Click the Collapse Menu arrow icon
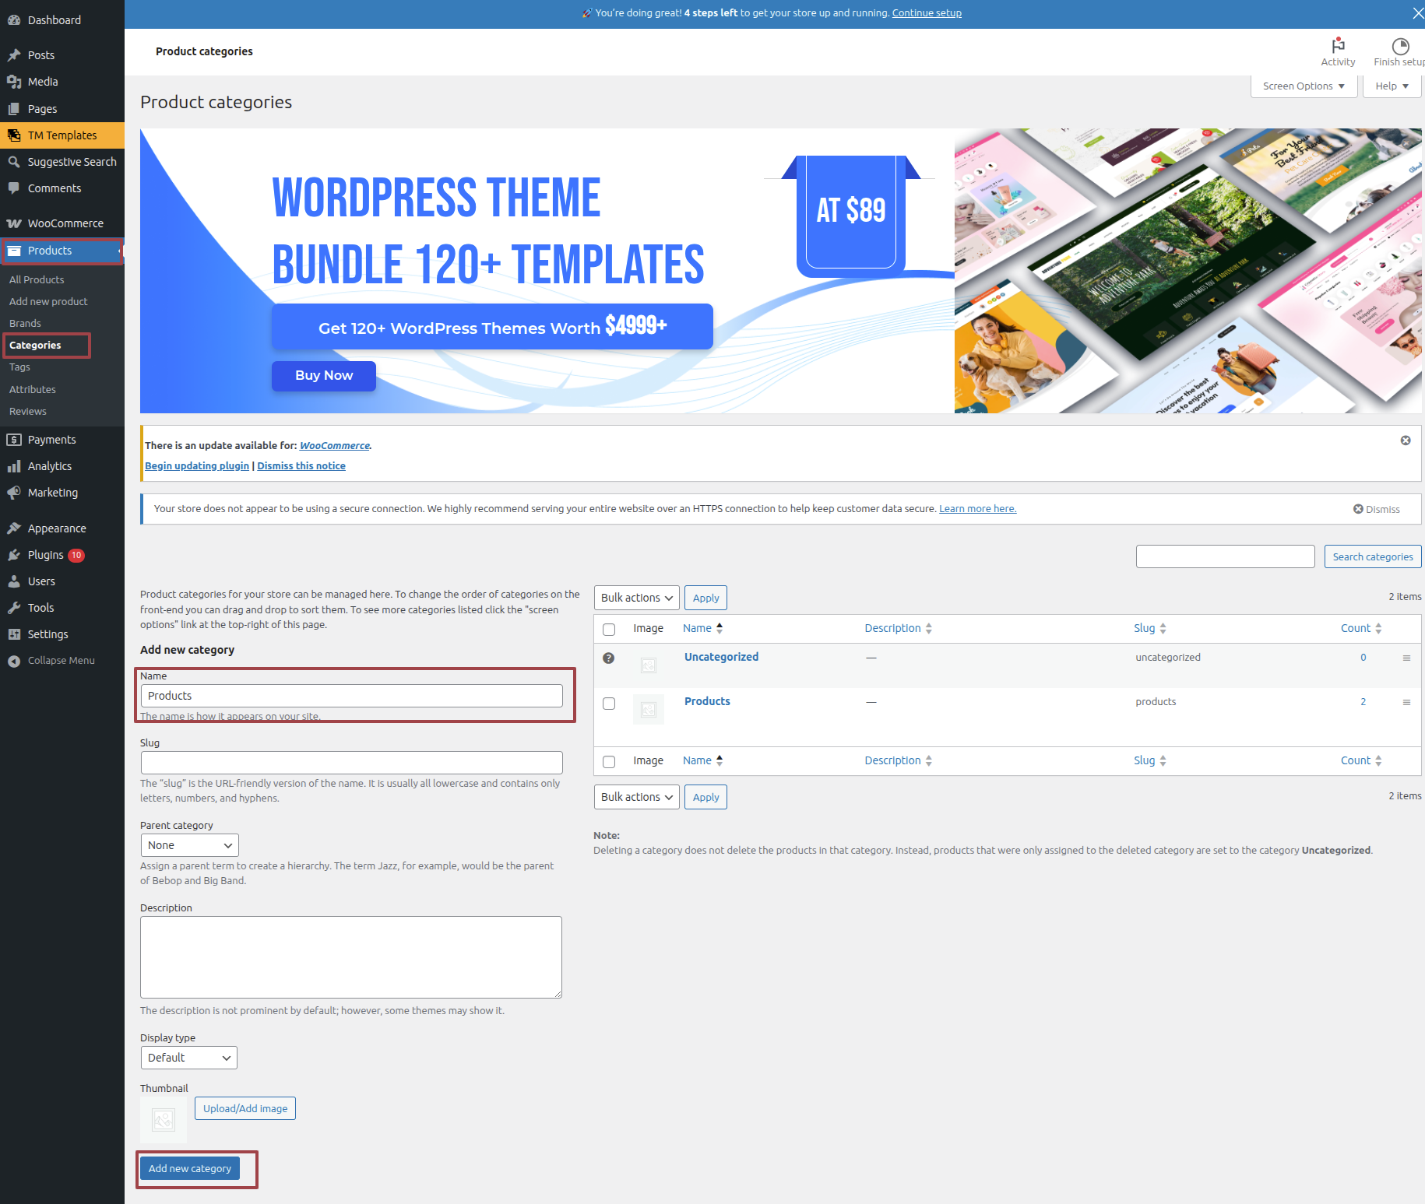 [x=14, y=661]
